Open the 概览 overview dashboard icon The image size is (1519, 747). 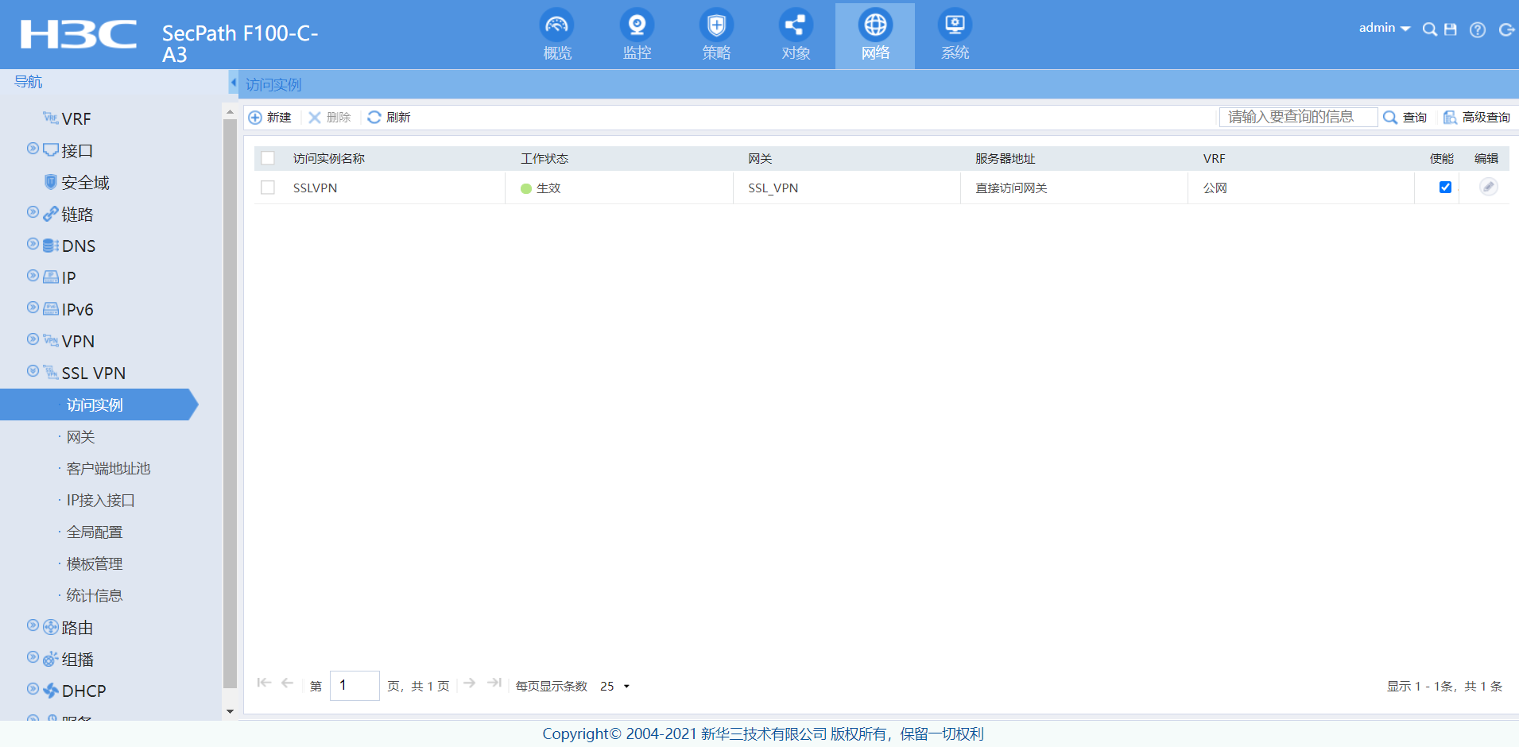pyautogui.click(x=556, y=26)
